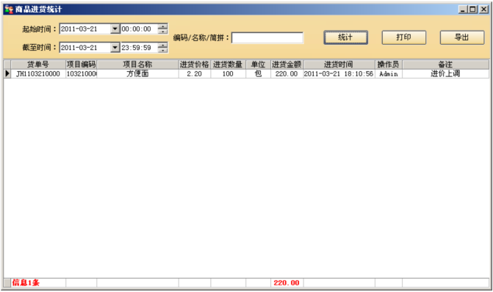Click the 统计 button
Viewport: 493px width, 292px height.
[x=345, y=37]
